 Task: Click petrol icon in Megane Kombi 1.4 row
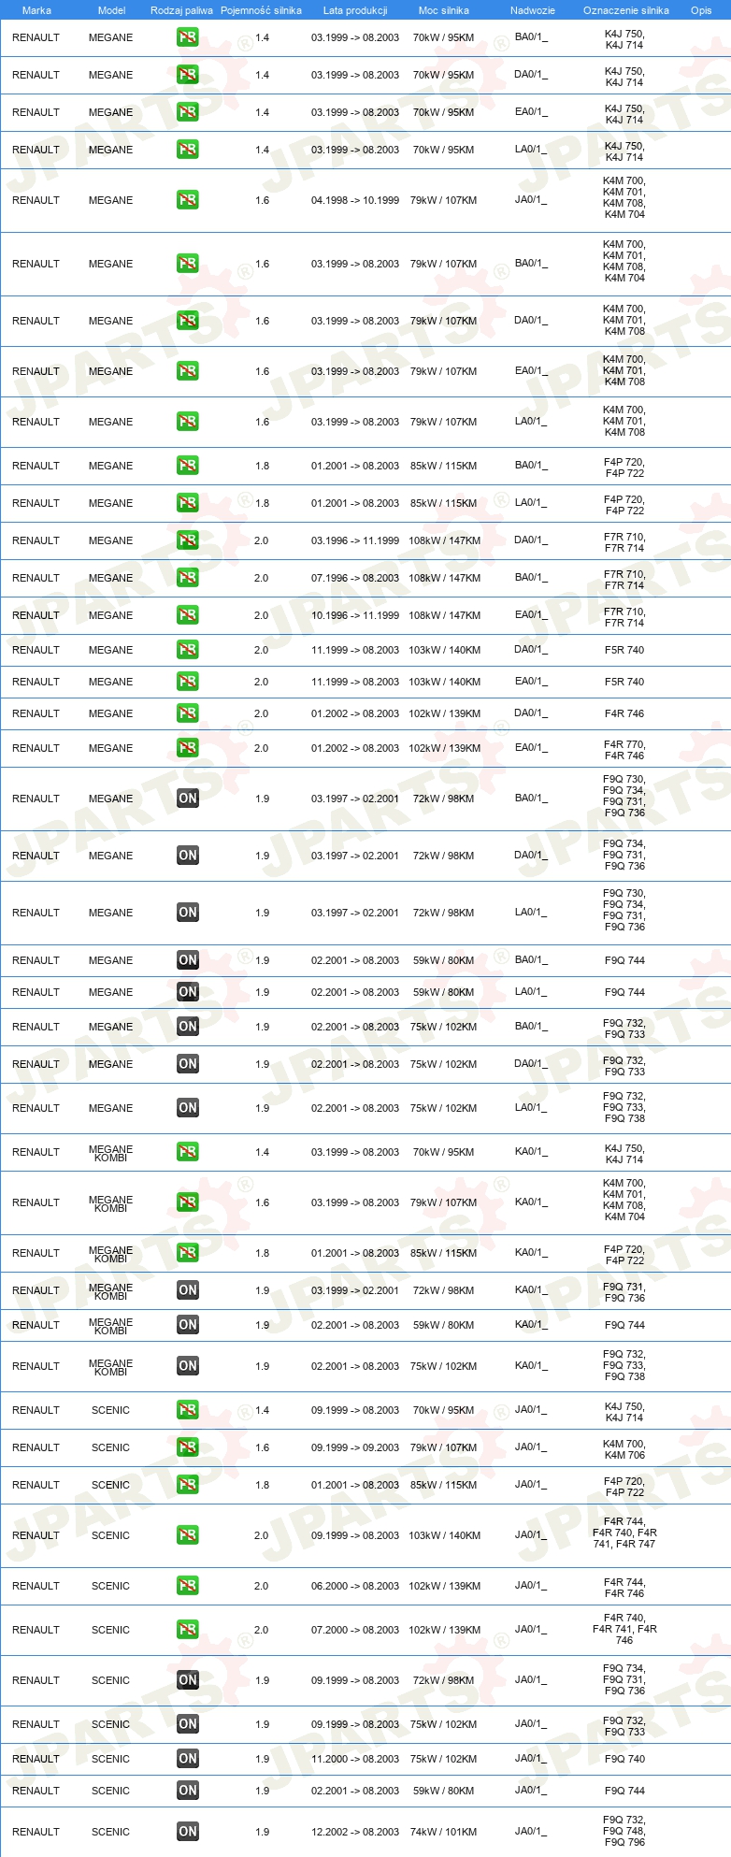coord(188,1152)
